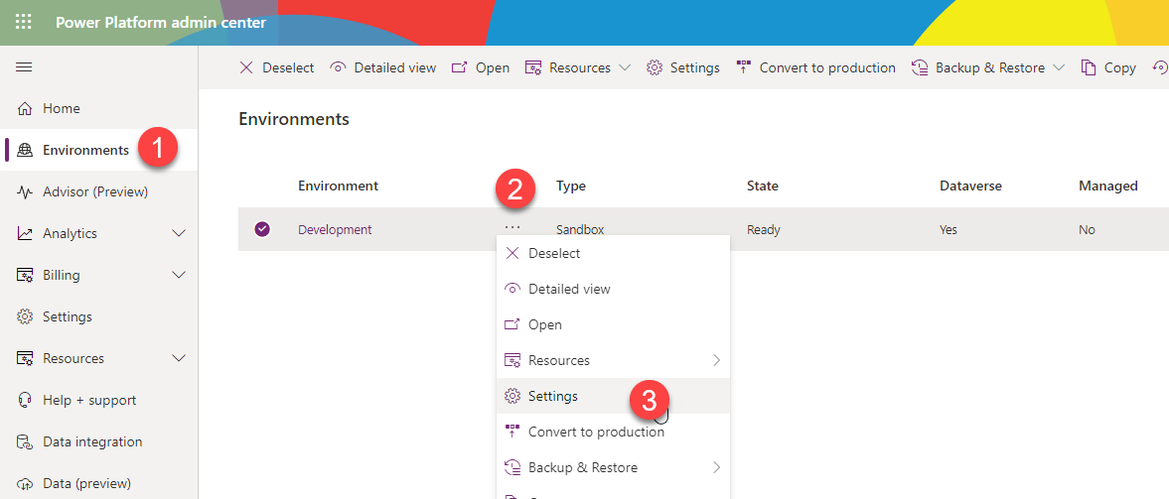The width and height of the screenshot is (1169, 499).
Task: Click the toolbar Deselect X icon
Action: (246, 67)
